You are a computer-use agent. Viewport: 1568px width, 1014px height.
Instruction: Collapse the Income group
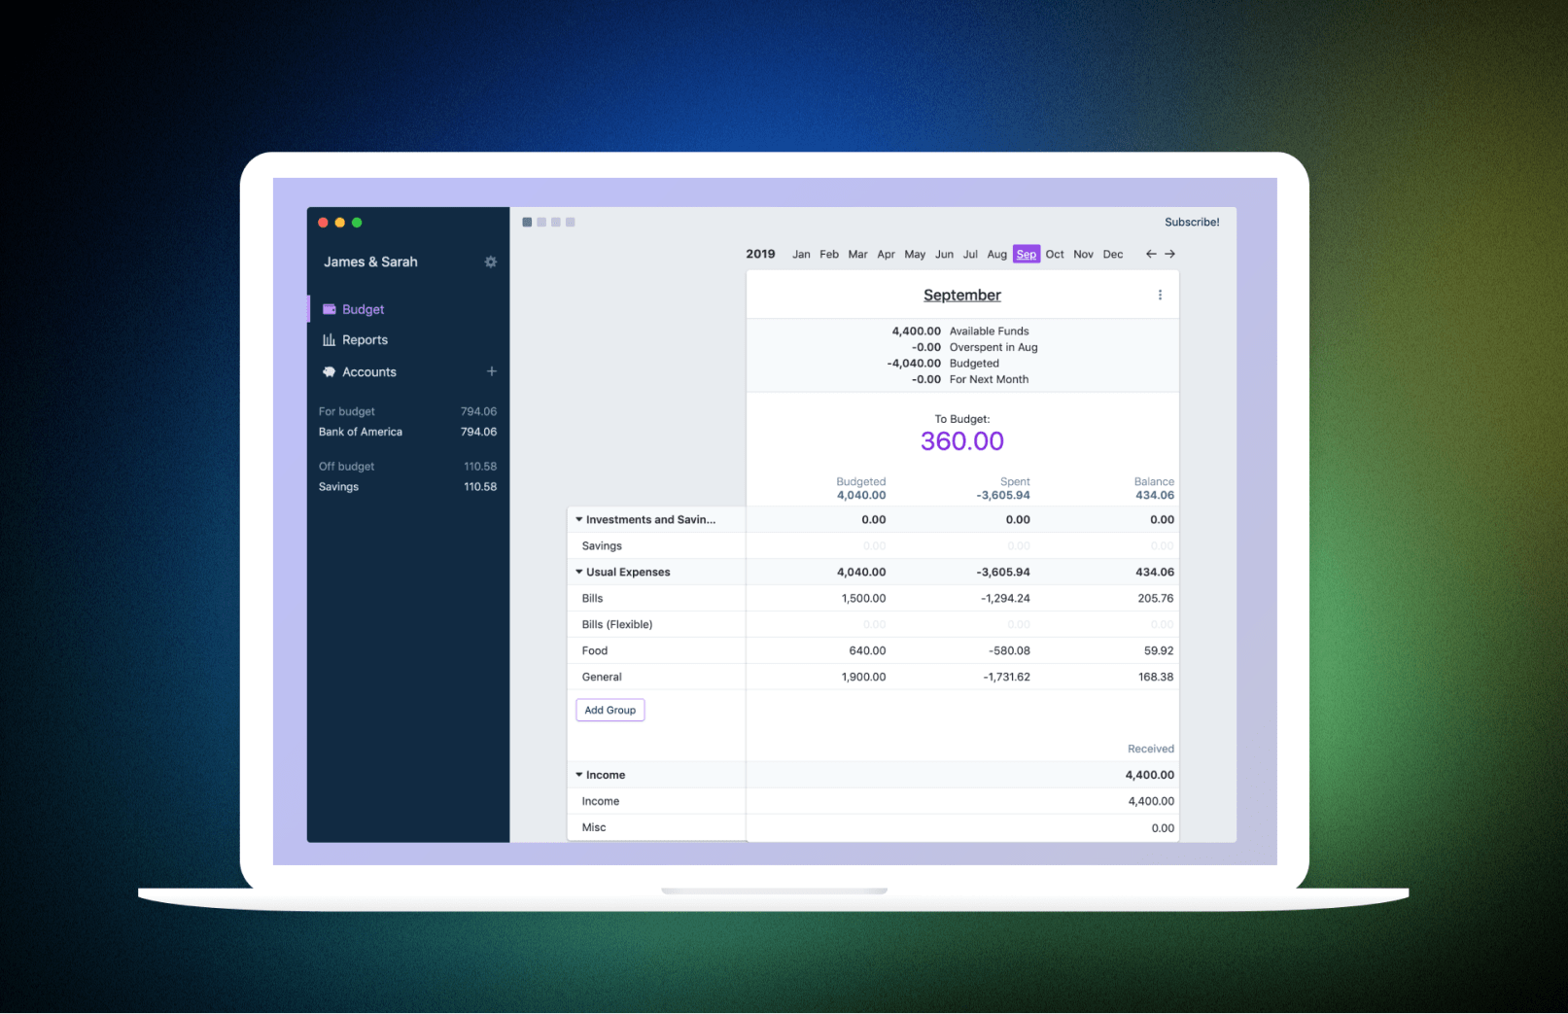[x=579, y=775]
